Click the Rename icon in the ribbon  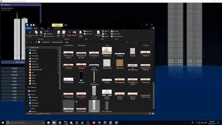coord(74,32)
